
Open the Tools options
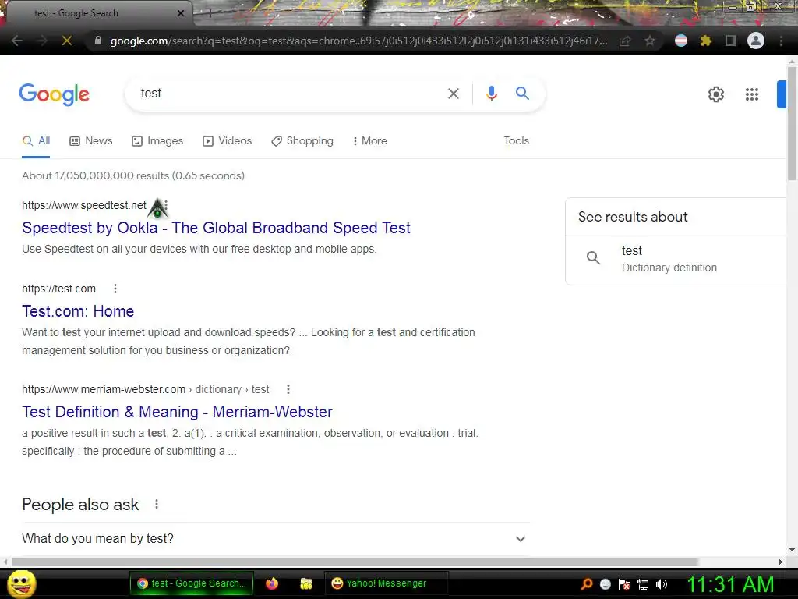click(516, 141)
